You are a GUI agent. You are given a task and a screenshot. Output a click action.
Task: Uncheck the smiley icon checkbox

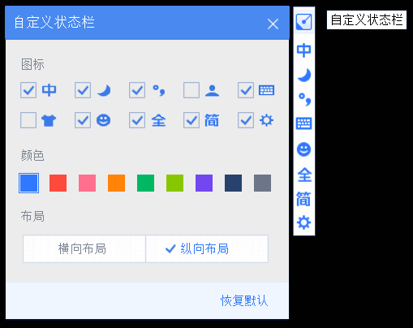pos(83,120)
